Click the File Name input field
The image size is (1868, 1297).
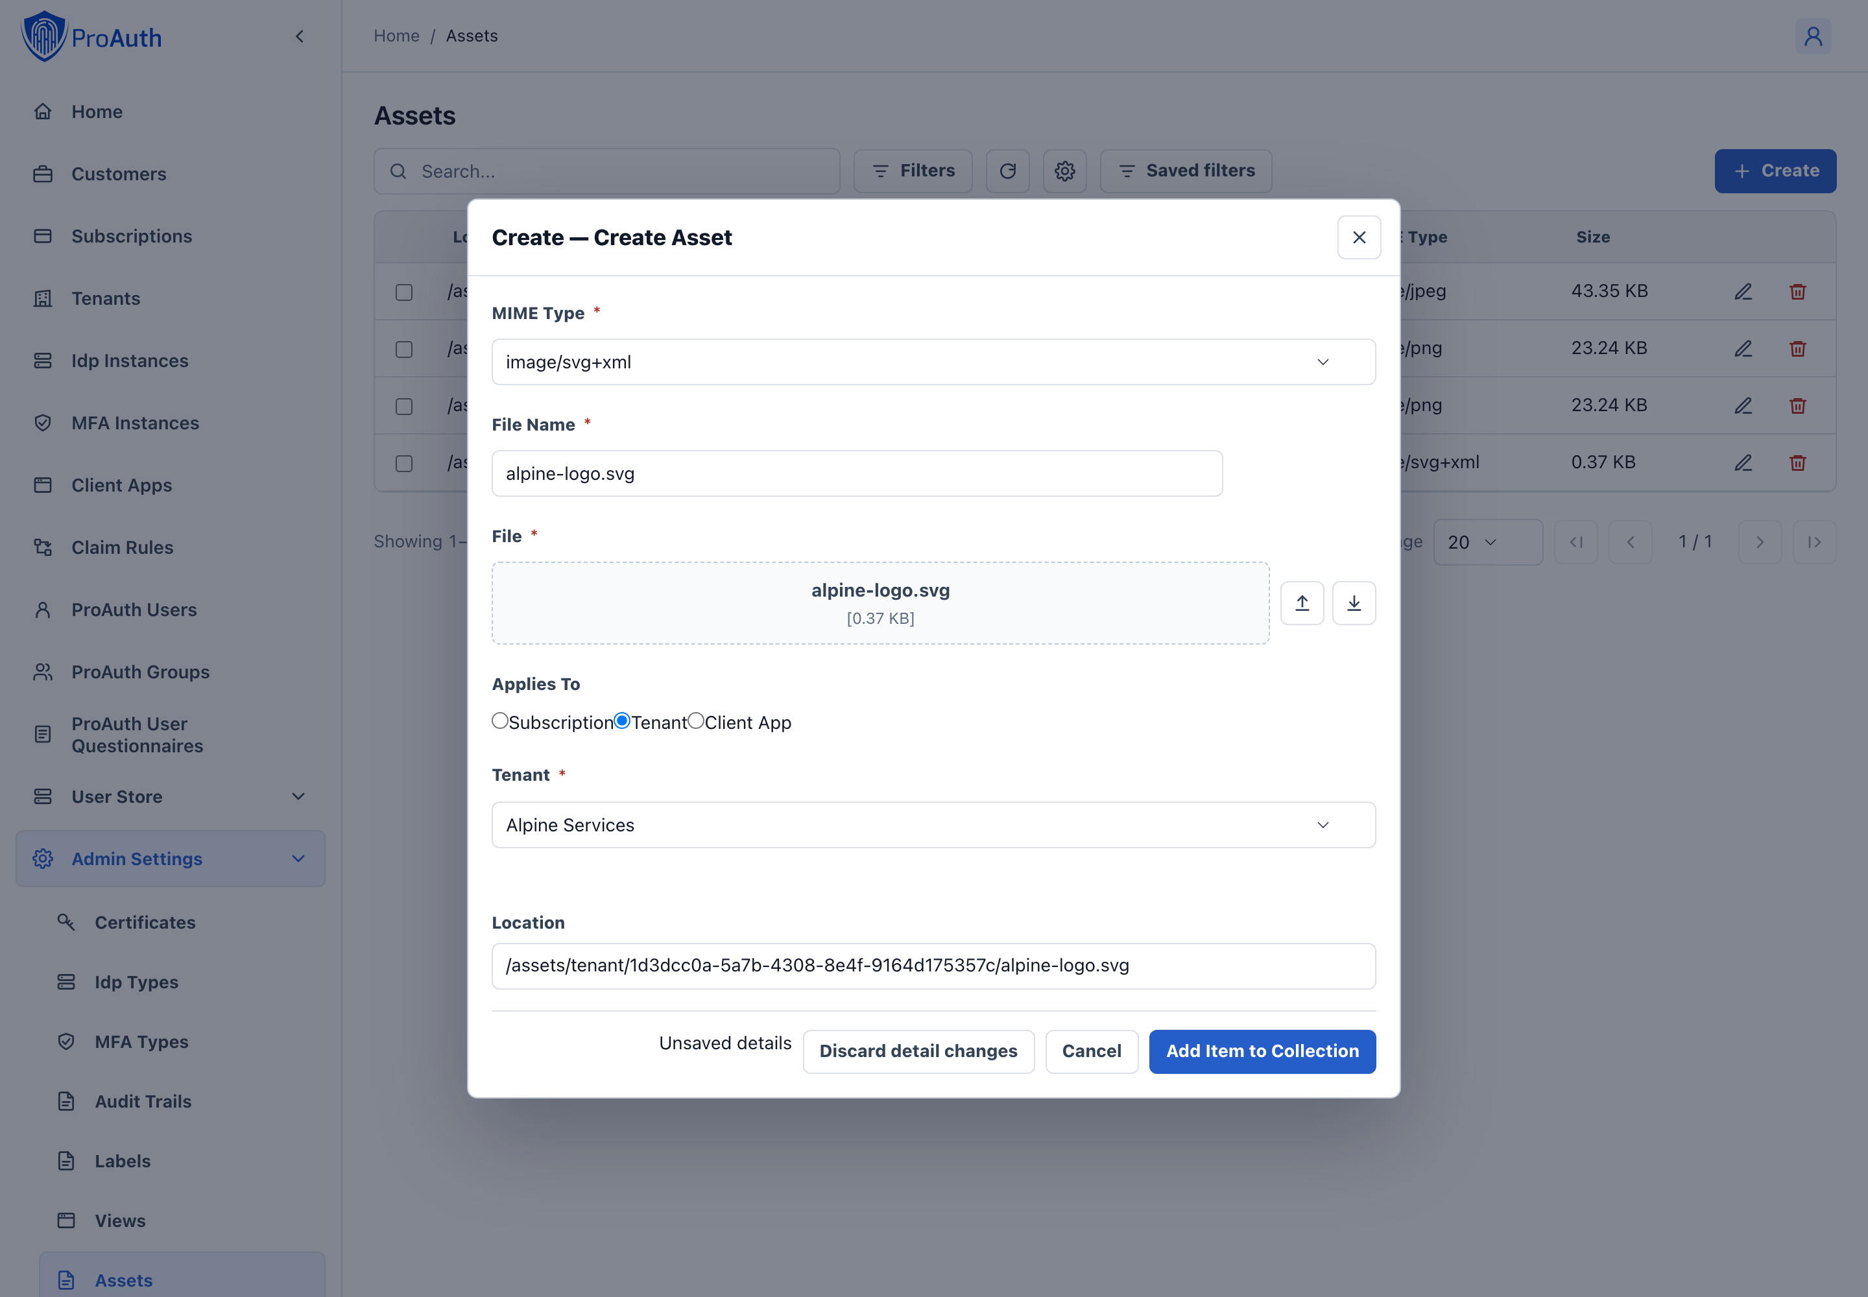[857, 473]
